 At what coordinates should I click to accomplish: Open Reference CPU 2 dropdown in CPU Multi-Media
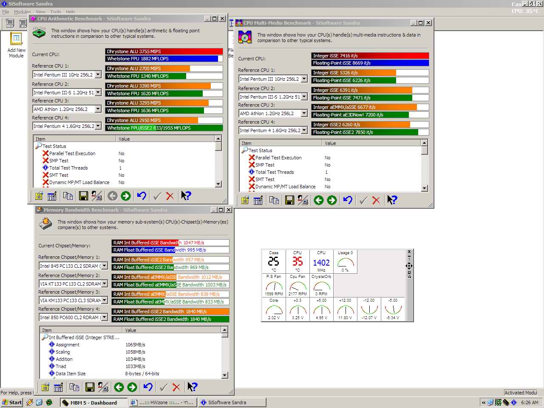click(304, 96)
